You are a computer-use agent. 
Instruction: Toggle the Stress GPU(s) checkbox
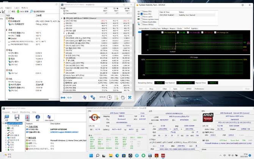(x=142, y=24)
